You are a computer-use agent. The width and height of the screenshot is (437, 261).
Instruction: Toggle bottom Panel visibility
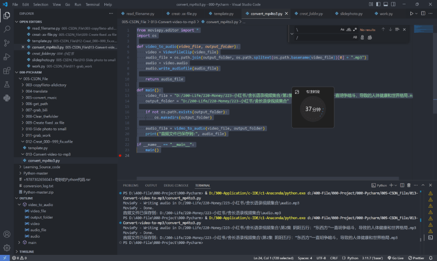pos(386,4)
